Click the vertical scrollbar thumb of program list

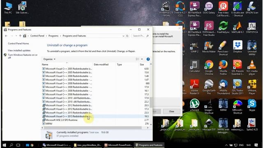(x=151, y=102)
